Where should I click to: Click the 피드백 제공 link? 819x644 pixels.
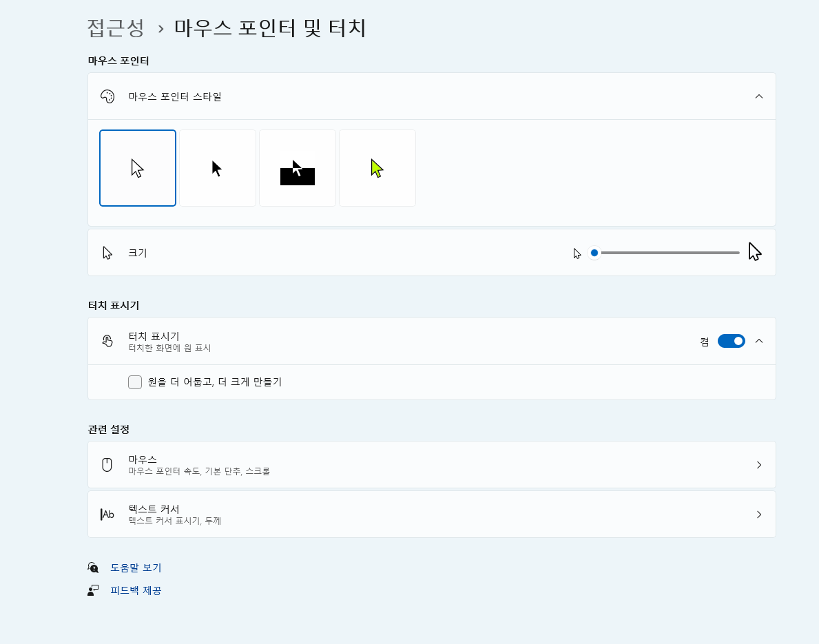click(136, 590)
